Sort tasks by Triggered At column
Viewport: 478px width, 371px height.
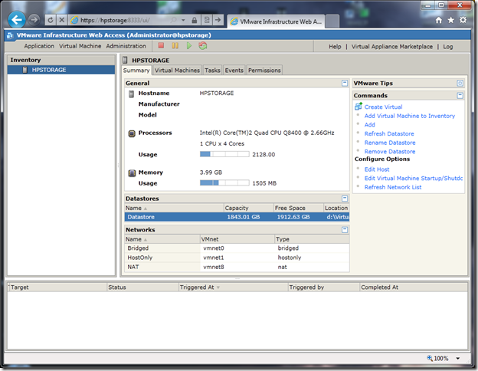tap(233, 287)
